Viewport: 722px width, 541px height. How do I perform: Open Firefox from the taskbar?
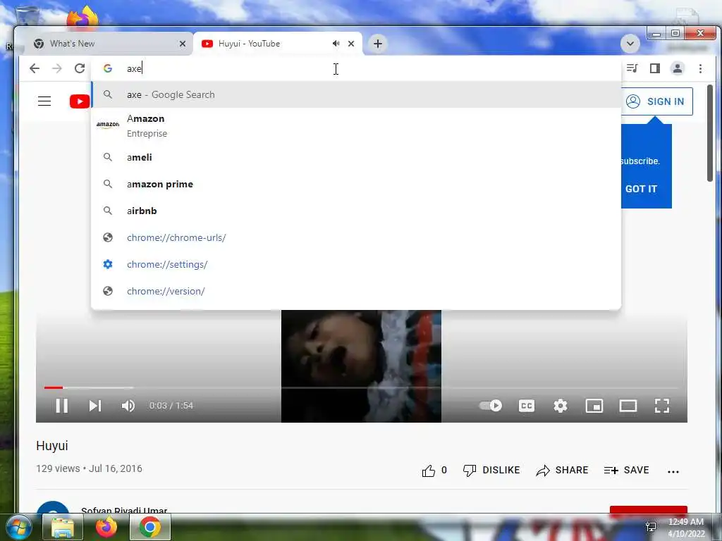coord(106,527)
